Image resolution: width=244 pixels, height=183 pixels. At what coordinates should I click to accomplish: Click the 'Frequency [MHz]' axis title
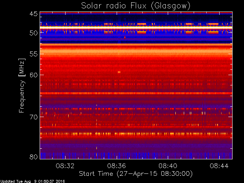tap(22, 85)
